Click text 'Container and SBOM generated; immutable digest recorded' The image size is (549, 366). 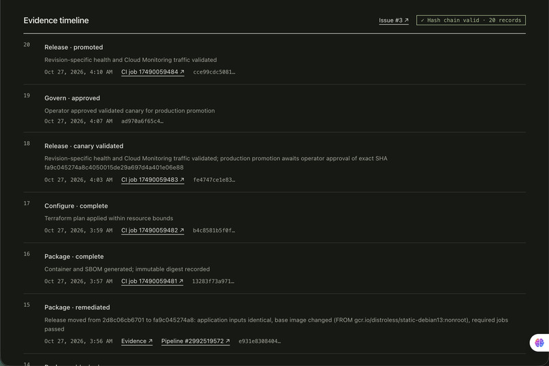pyautogui.click(x=127, y=269)
